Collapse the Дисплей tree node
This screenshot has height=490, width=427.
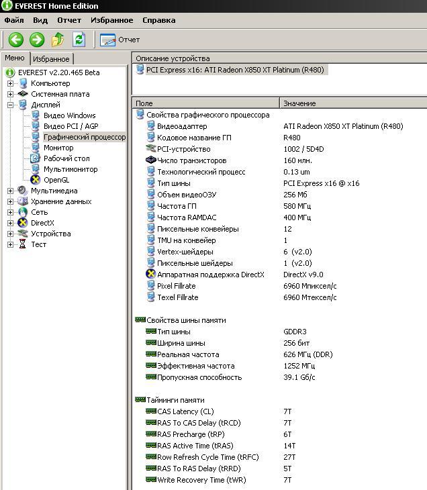tap(10, 105)
